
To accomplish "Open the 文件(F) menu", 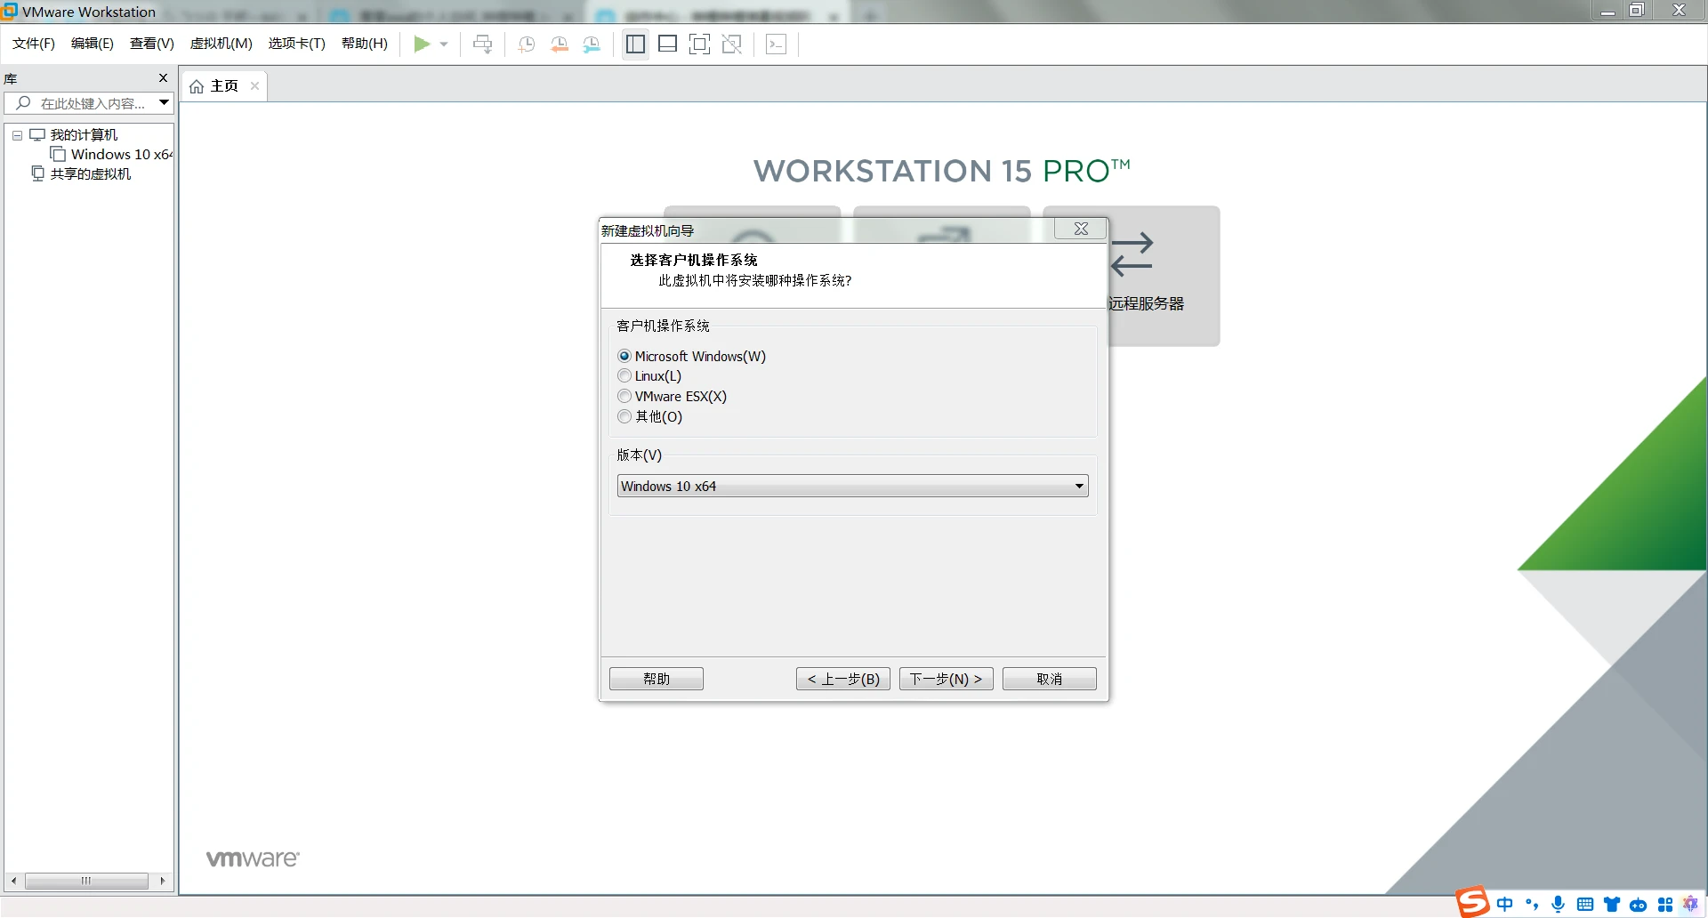I will (x=34, y=44).
